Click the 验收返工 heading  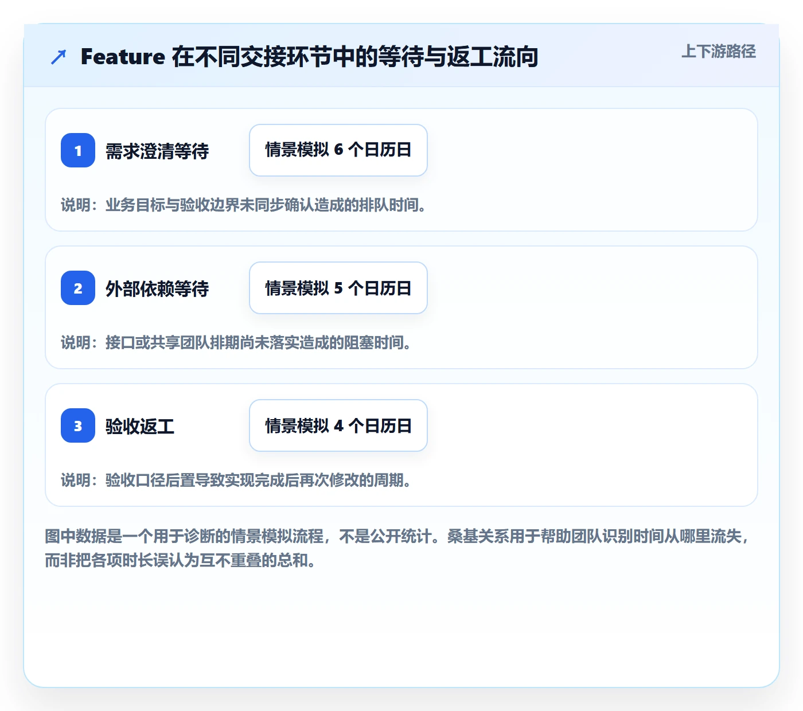click(x=140, y=426)
